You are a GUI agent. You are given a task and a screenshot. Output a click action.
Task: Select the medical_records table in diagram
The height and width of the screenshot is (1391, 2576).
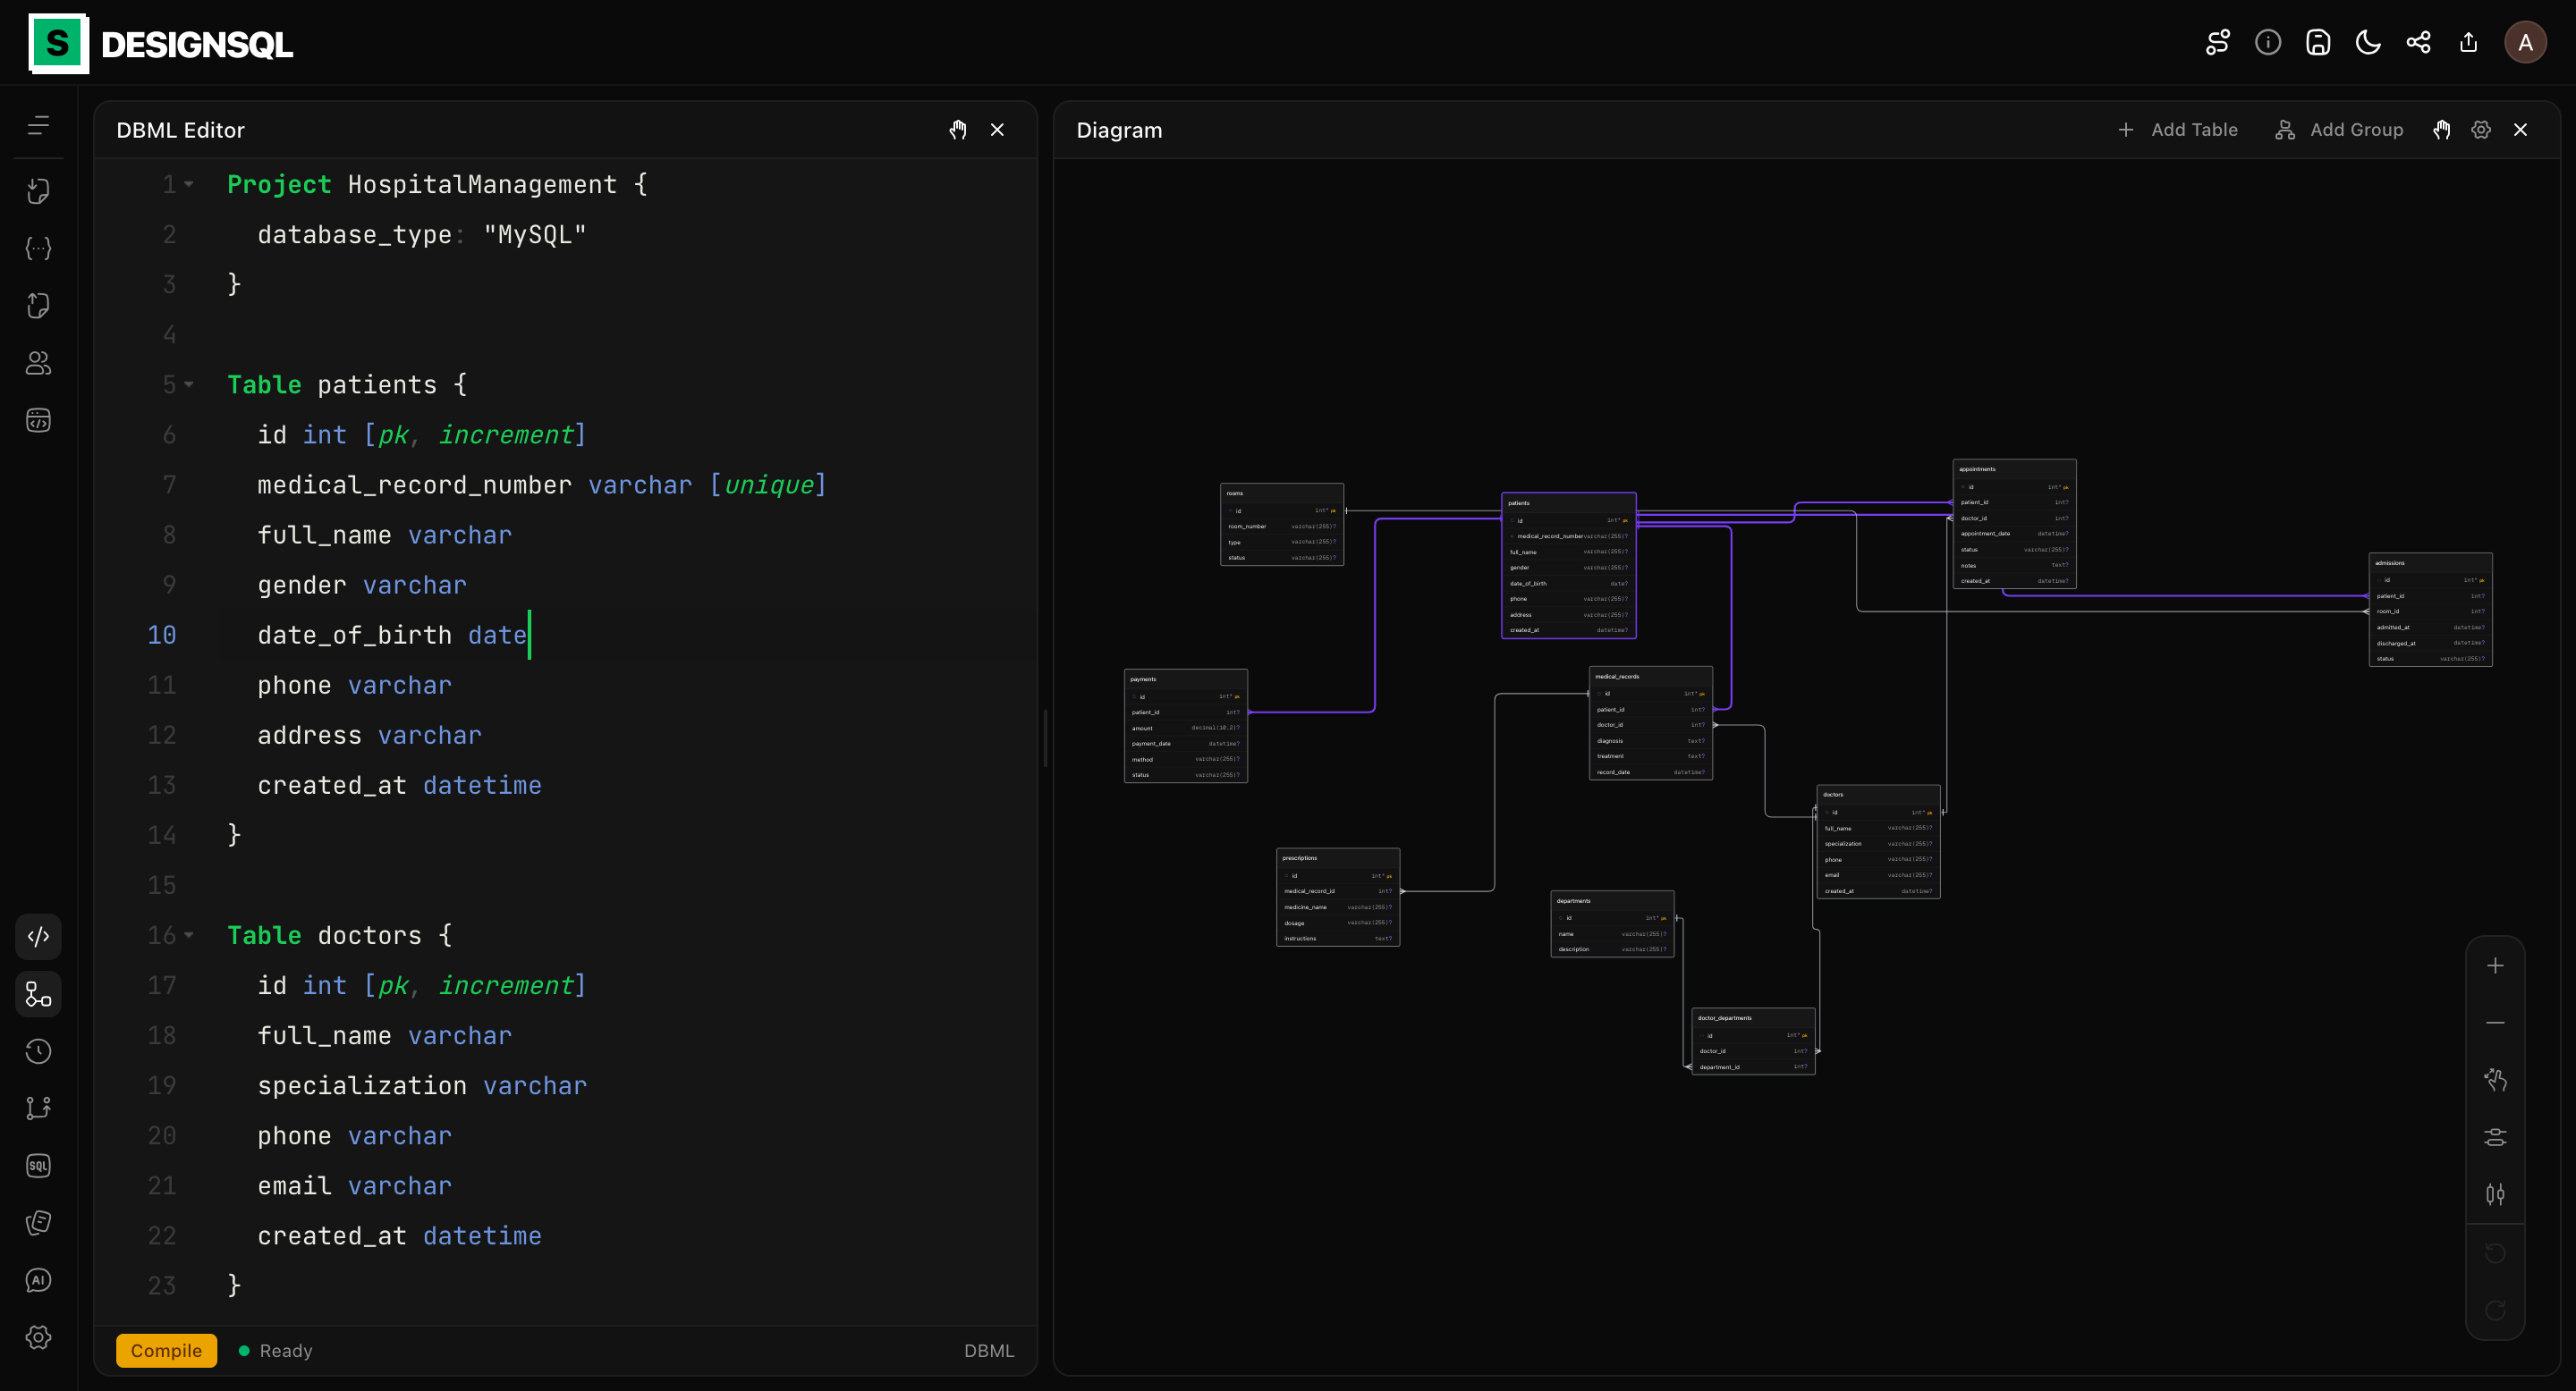[x=1650, y=723]
